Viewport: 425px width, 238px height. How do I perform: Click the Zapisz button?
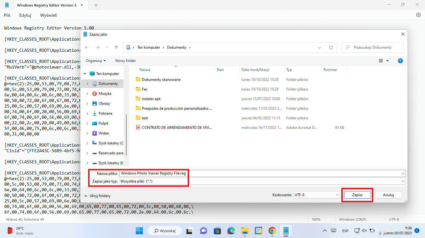click(x=357, y=195)
